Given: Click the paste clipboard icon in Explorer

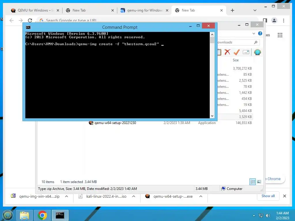Looking at the screenshot, I should tap(219, 52).
